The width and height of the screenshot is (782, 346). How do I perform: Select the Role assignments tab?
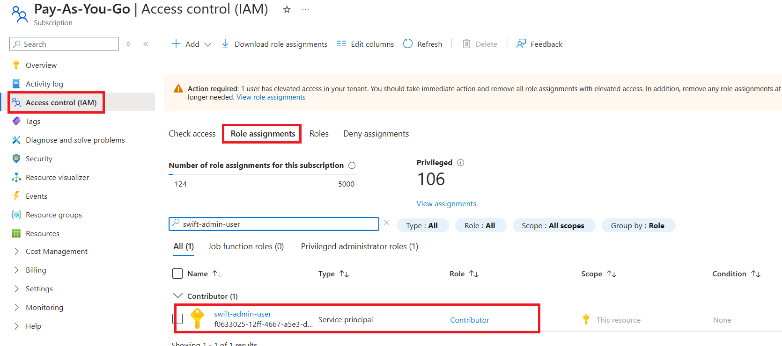(263, 134)
